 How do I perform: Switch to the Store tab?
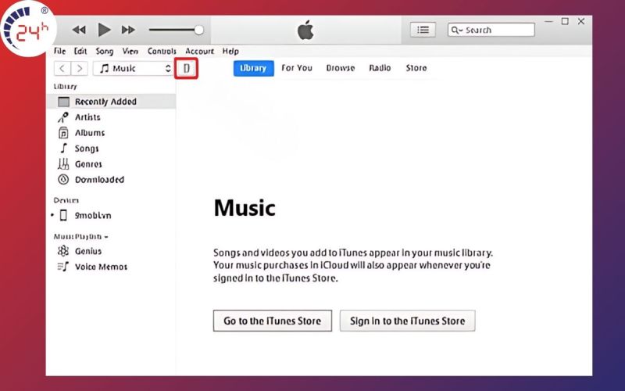tap(416, 68)
